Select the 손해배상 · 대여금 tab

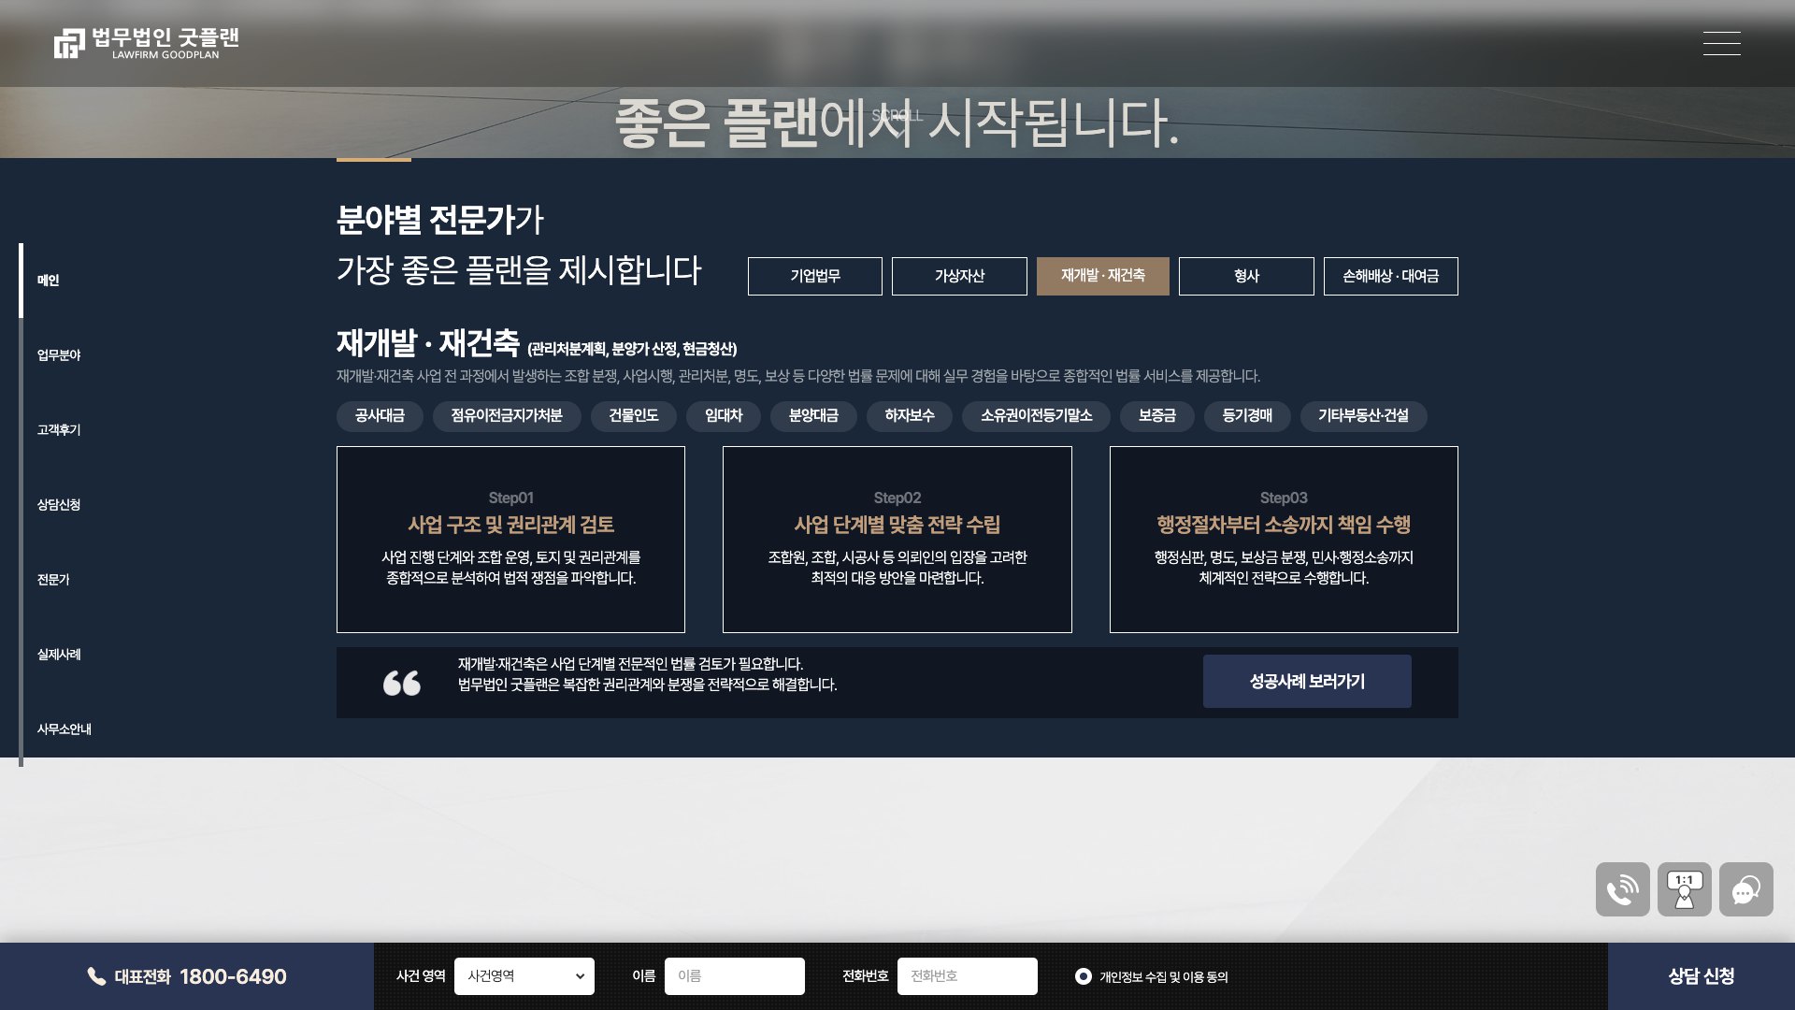click(x=1391, y=276)
